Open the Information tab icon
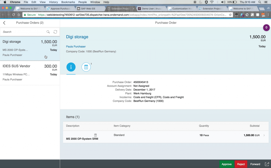 [x=71, y=67]
